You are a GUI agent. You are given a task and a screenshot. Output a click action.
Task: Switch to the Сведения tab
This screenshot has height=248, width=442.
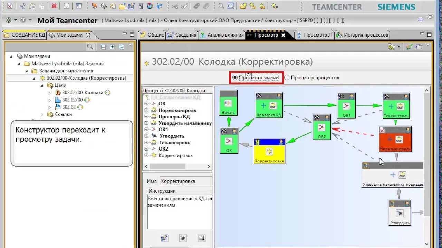tap(182, 35)
